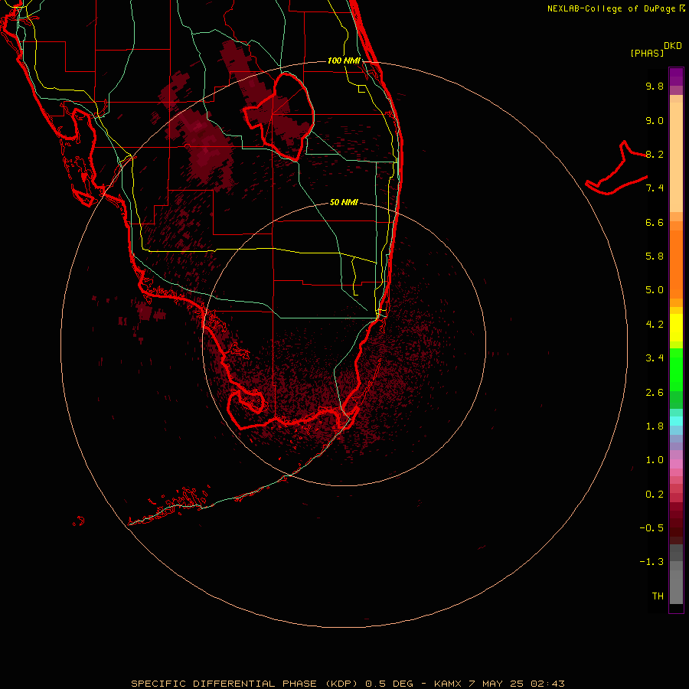Viewport: 689px width, 689px height.
Task: Click the 0.2 scale value
Action: click(x=655, y=495)
